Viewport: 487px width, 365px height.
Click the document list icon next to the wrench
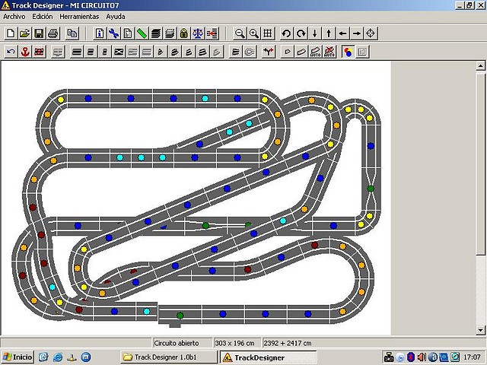128,33
